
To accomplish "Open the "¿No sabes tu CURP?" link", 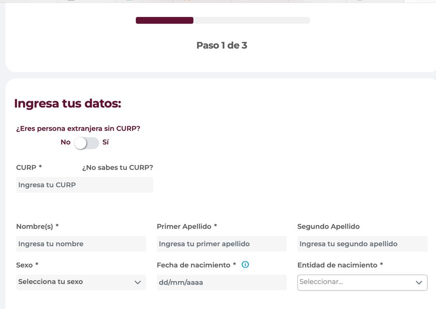I will point(118,167).
